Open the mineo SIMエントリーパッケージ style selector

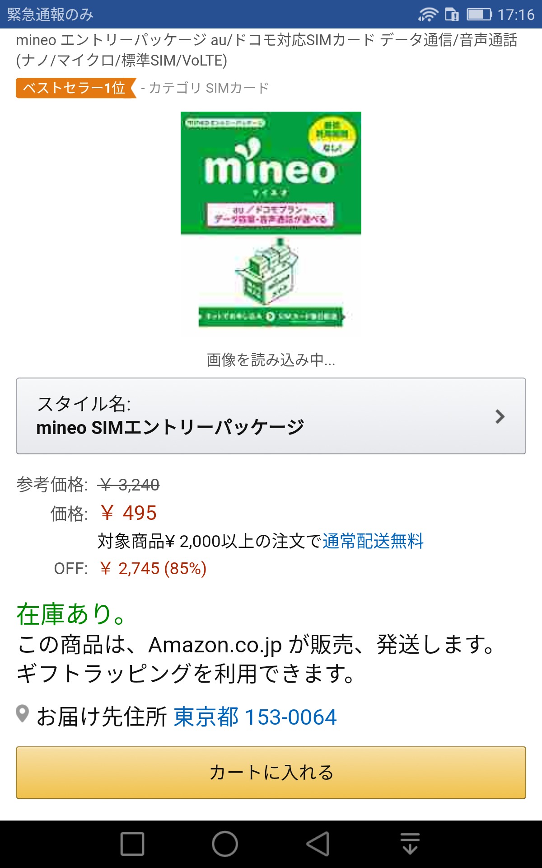point(170,427)
